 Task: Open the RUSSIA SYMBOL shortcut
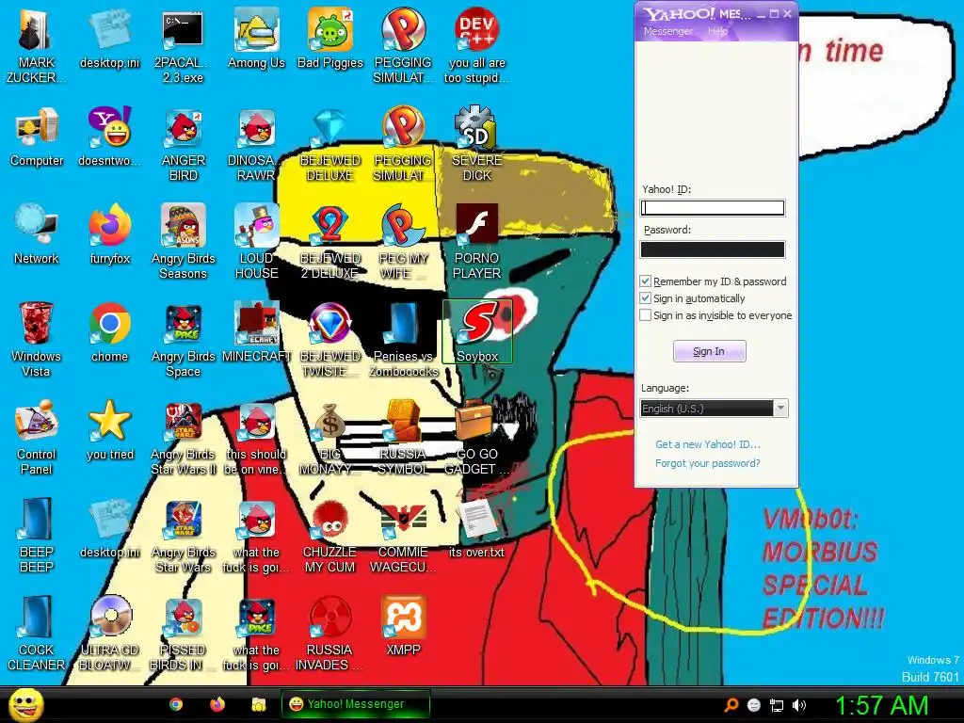tap(403, 437)
